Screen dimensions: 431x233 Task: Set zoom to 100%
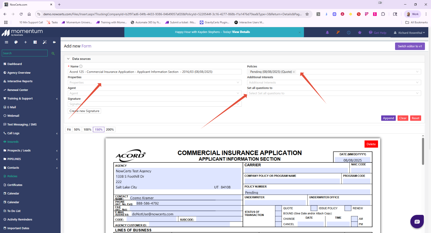tap(88, 130)
